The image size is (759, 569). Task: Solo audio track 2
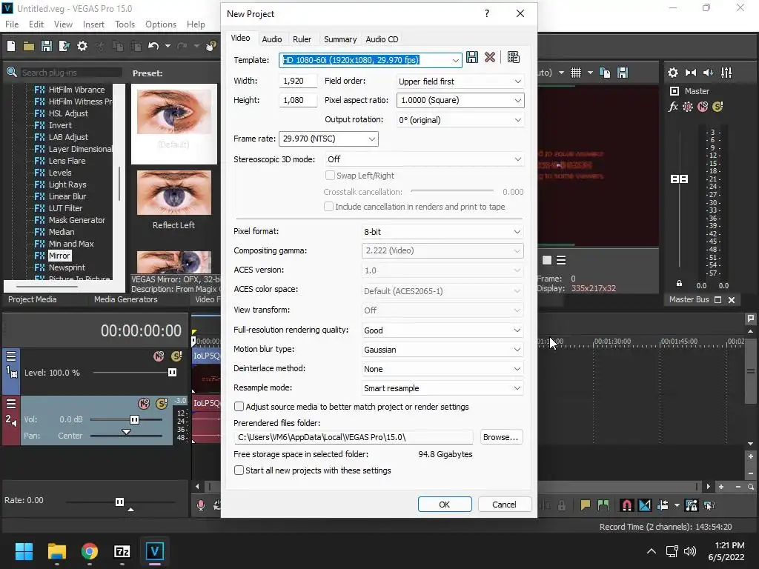pos(162,404)
